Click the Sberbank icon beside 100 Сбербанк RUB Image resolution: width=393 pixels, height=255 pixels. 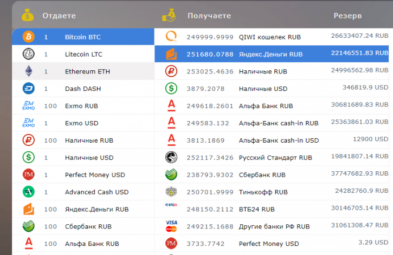point(29,226)
